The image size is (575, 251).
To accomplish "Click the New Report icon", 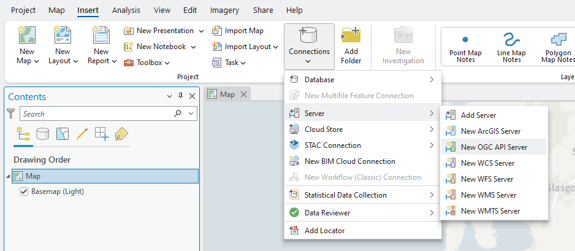I will click(x=101, y=34).
